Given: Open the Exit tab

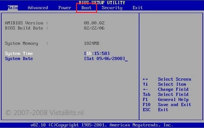Looking at the screenshot, I should 137,8.
